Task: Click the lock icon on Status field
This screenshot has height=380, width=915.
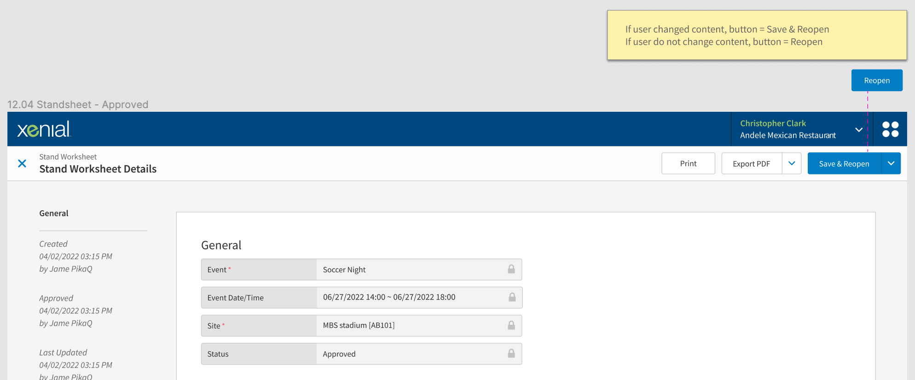Action: 511,353
